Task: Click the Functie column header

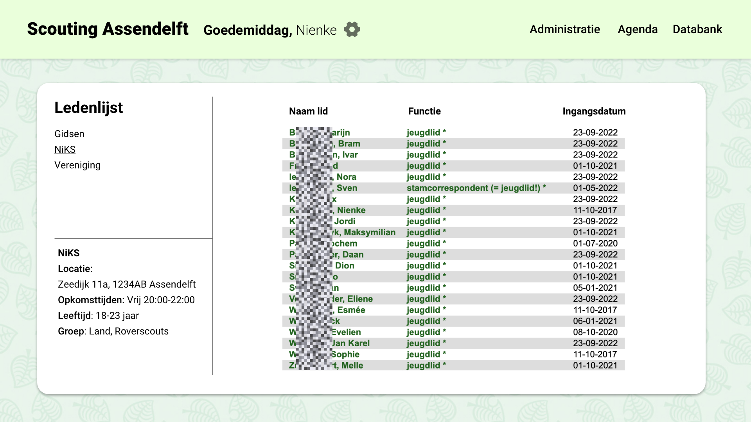Action: (x=424, y=111)
